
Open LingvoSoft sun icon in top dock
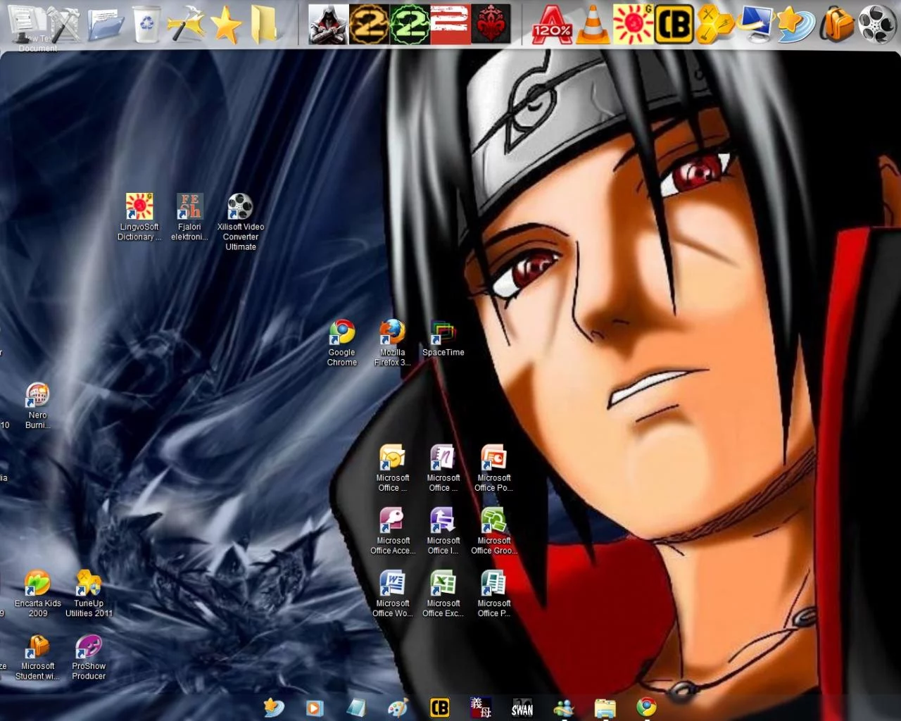click(633, 24)
